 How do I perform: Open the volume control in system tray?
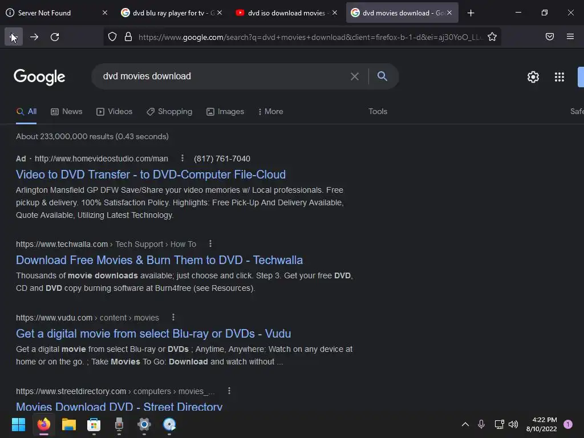[513, 424]
